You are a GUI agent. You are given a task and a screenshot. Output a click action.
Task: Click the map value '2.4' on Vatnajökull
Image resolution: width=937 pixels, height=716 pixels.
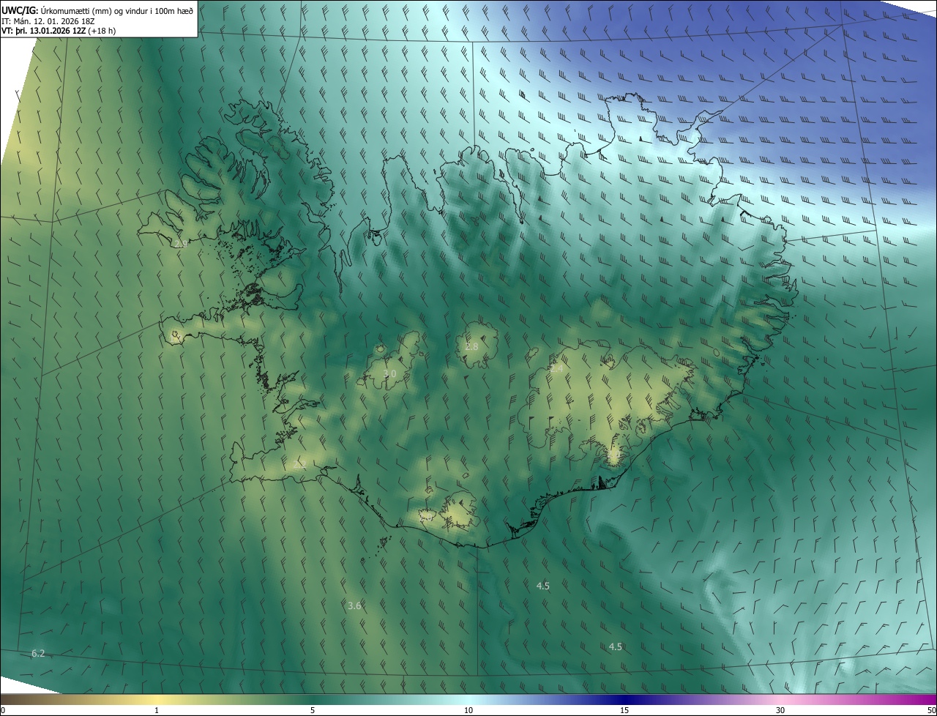click(x=556, y=369)
